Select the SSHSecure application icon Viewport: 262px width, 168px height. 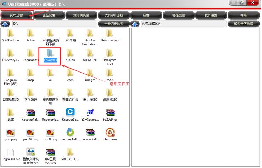(90, 113)
